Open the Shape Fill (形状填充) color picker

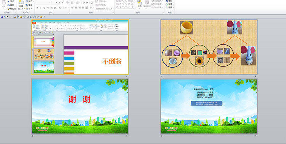(x=157, y=1)
